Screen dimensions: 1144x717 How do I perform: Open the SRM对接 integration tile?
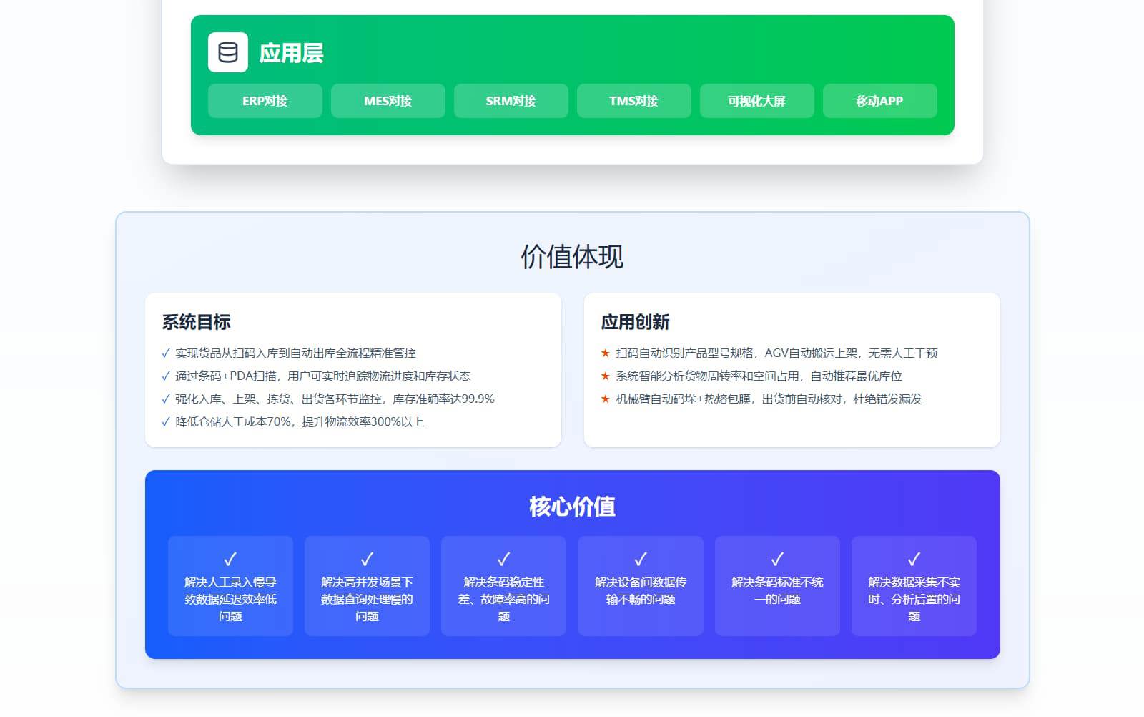(511, 101)
